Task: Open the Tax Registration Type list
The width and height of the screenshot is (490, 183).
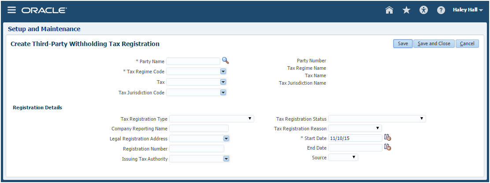Action: [x=249, y=118]
